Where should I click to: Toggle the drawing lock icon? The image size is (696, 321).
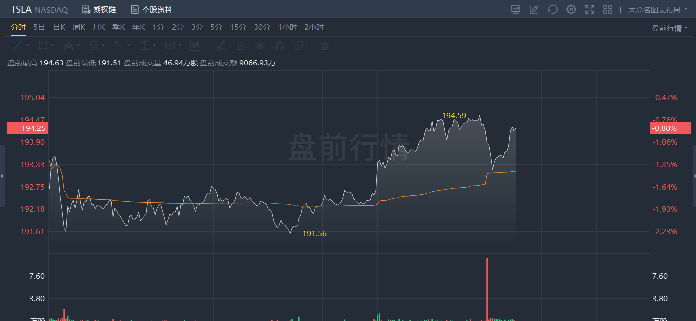click(x=240, y=46)
